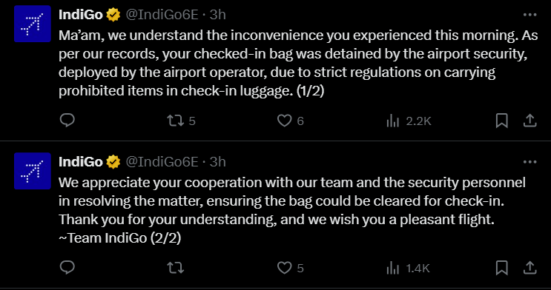The width and height of the screenshot is (551, 290).
Task: Bookmark the second IndiGo tweet (2/2)
Action: click(502, 269)
